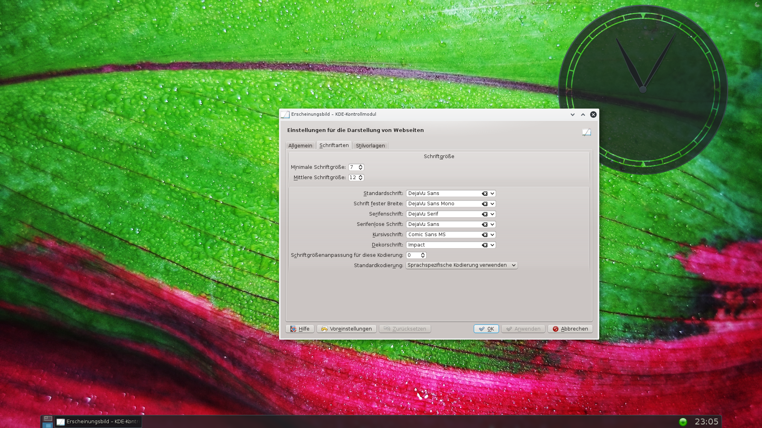Click the Kursivschrift label
Screen dimensions: 762x428
(x=388, y=235)
